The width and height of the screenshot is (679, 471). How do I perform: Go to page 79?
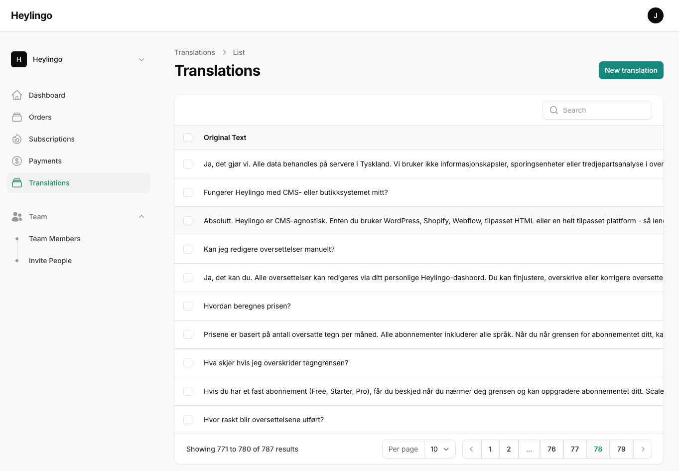click(621, 449)
